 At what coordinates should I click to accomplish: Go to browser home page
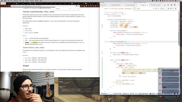9,6
